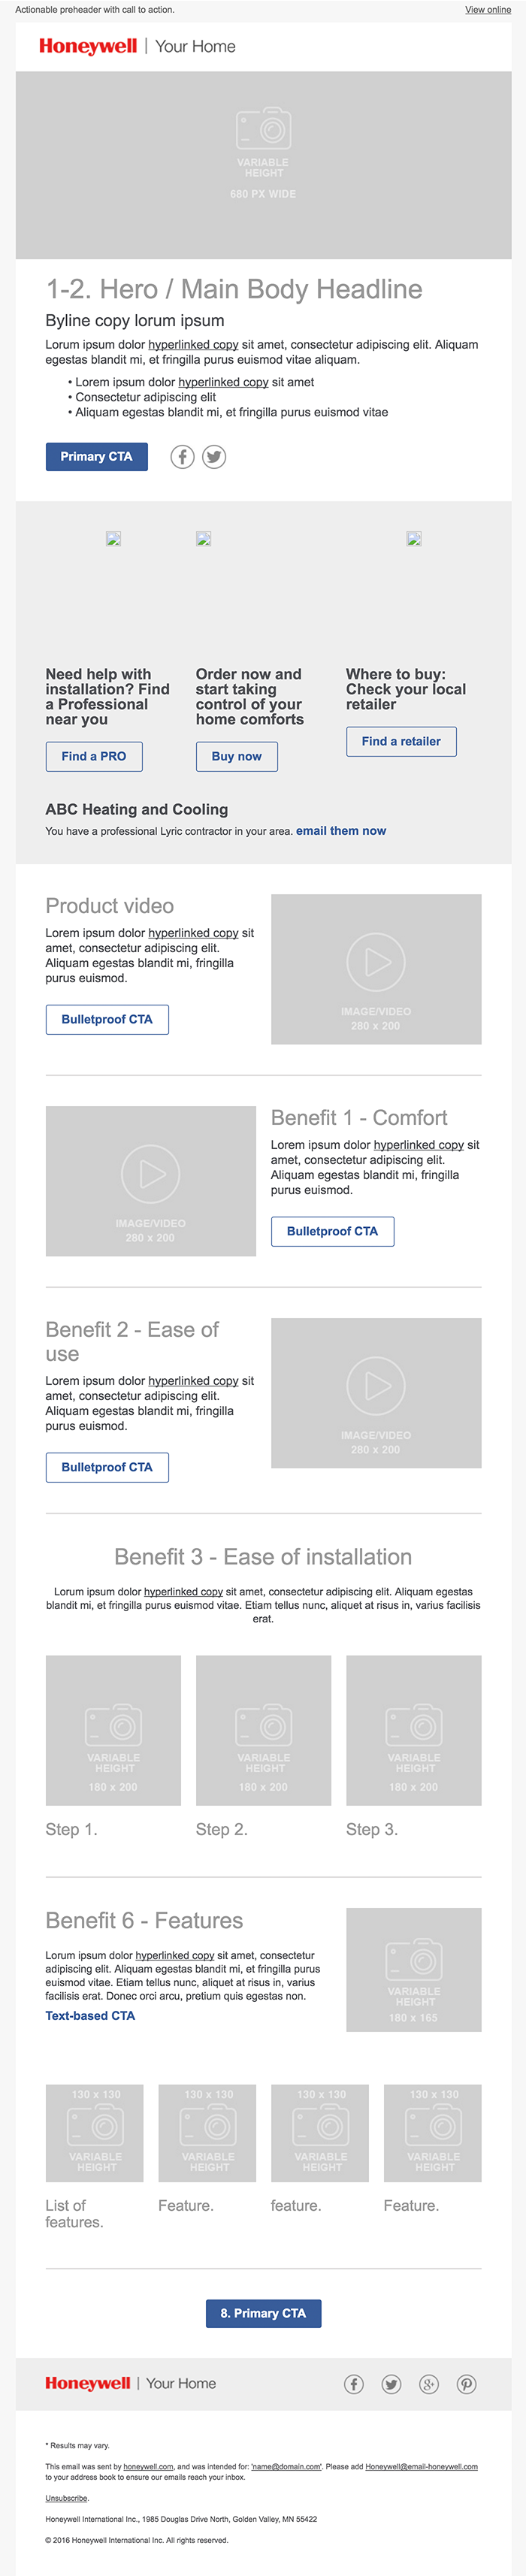Image resolution: width=526 pixels, height=2576 pixels.
Task: Click the Find a retailer button
Action: point(401,741)
